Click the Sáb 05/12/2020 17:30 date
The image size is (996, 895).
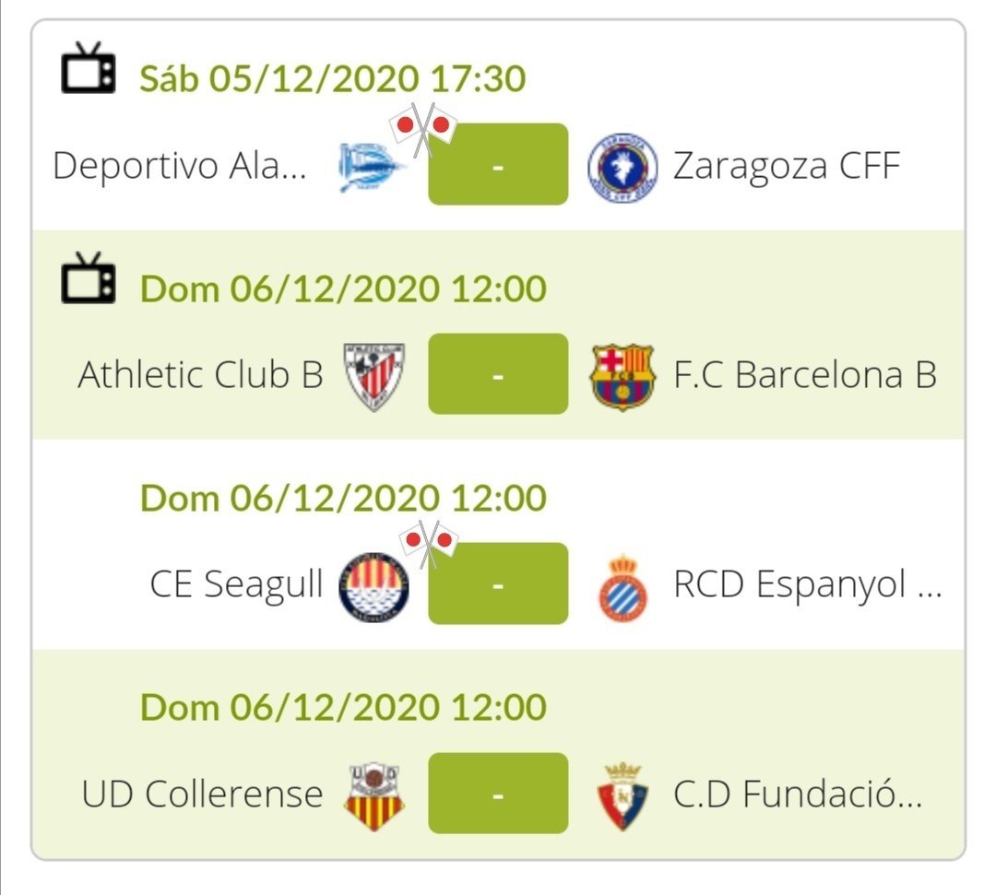point(333,78)
